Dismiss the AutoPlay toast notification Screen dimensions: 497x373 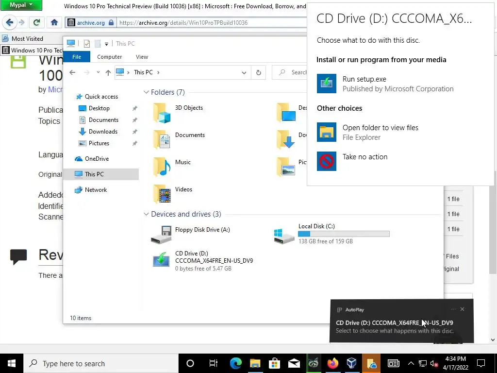point(462,309)
